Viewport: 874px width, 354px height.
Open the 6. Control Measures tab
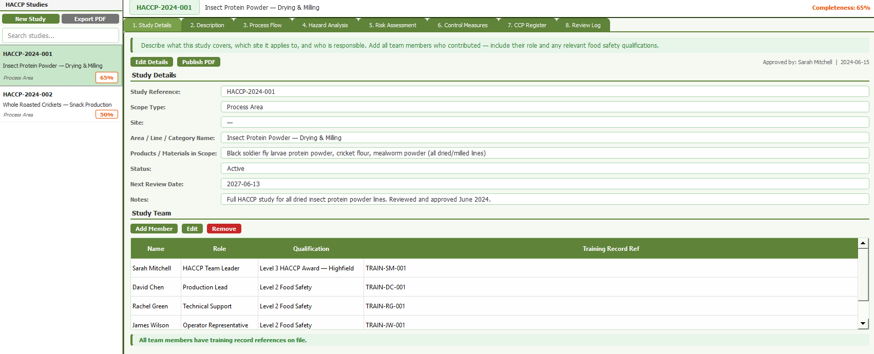(x=462, y=25)
